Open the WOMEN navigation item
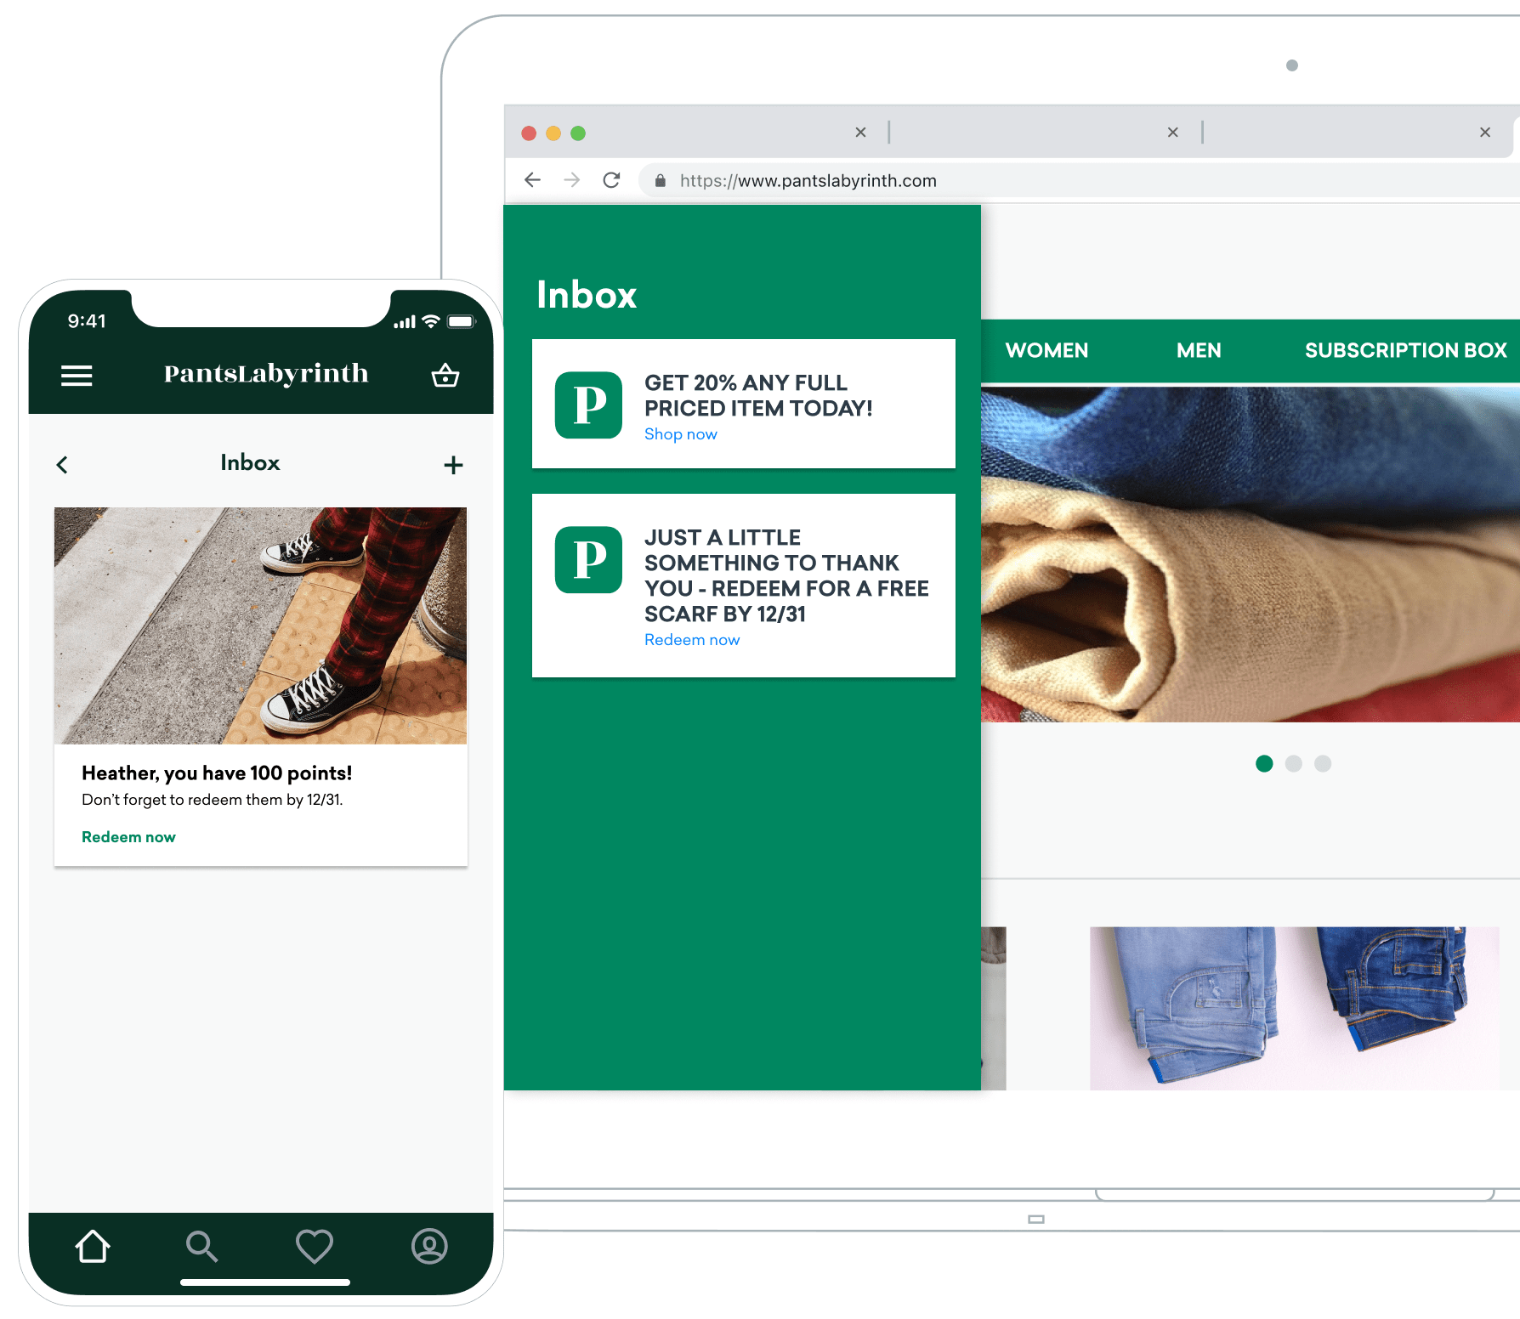The height and width of the screenshot is (1319, 1520). click(x=1046, y=350)
